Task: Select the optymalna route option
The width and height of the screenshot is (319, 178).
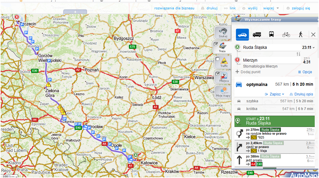Action: 275,84
